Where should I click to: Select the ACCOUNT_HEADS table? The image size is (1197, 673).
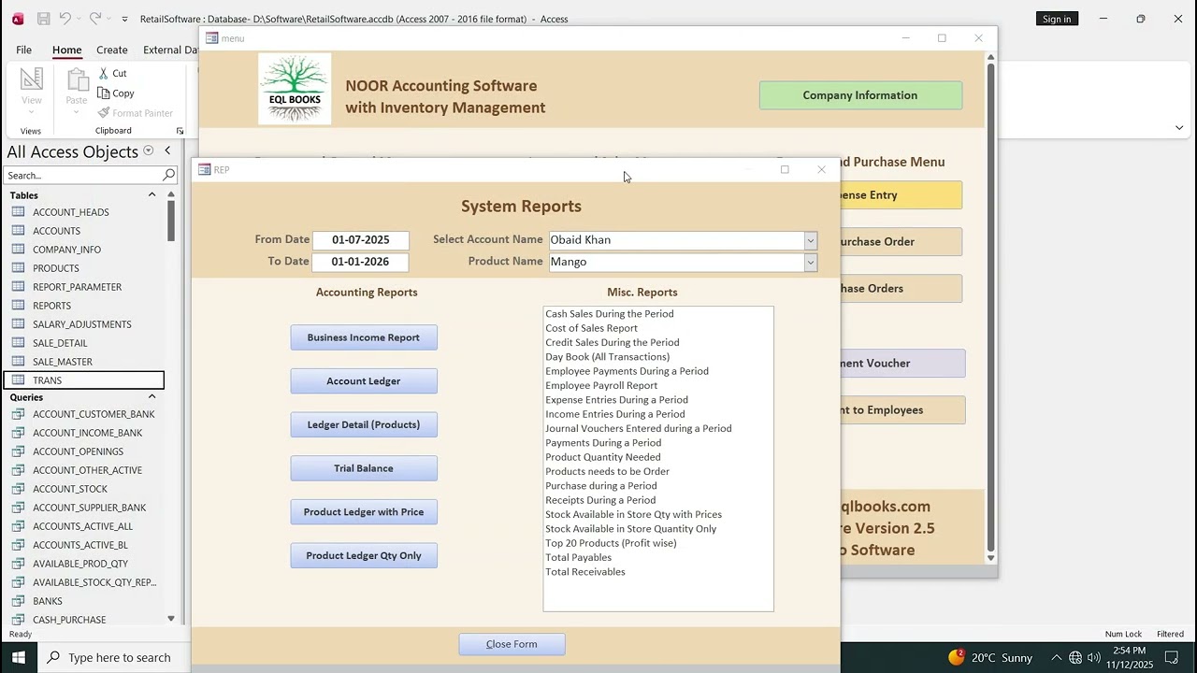click(x=71, y=212)
